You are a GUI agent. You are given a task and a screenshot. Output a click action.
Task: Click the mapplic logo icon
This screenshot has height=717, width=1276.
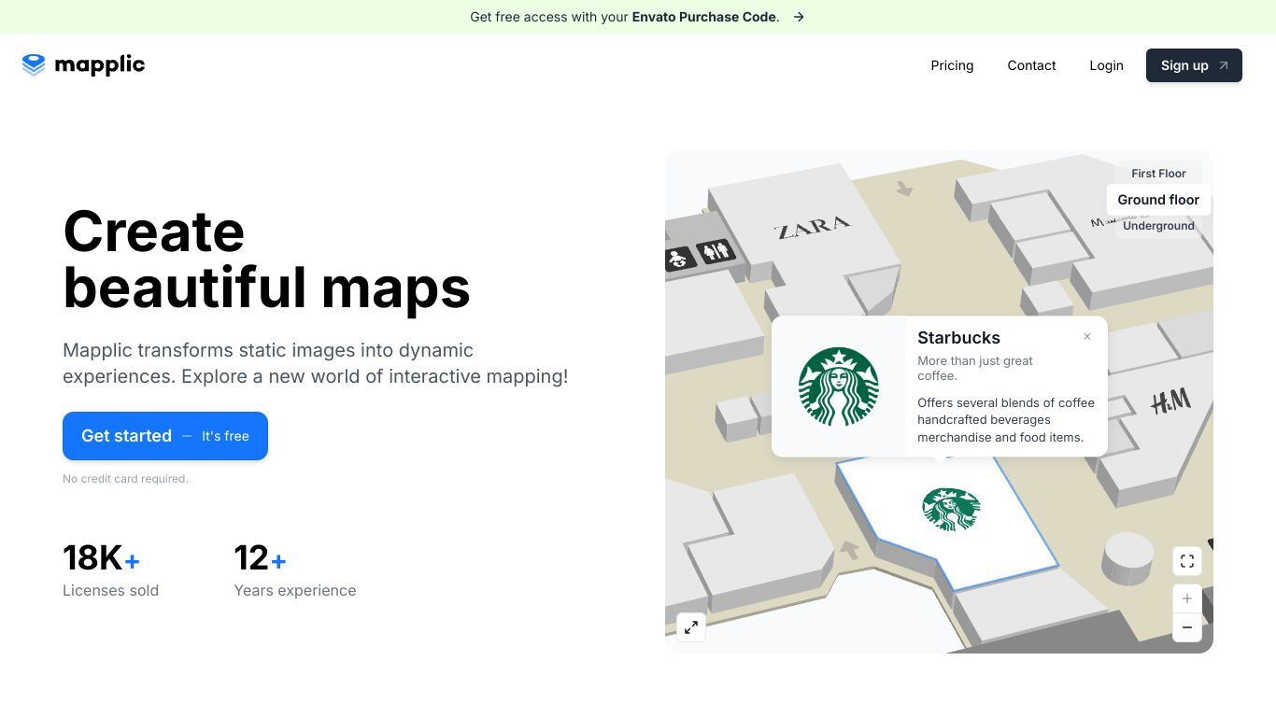tap(34, 64)
